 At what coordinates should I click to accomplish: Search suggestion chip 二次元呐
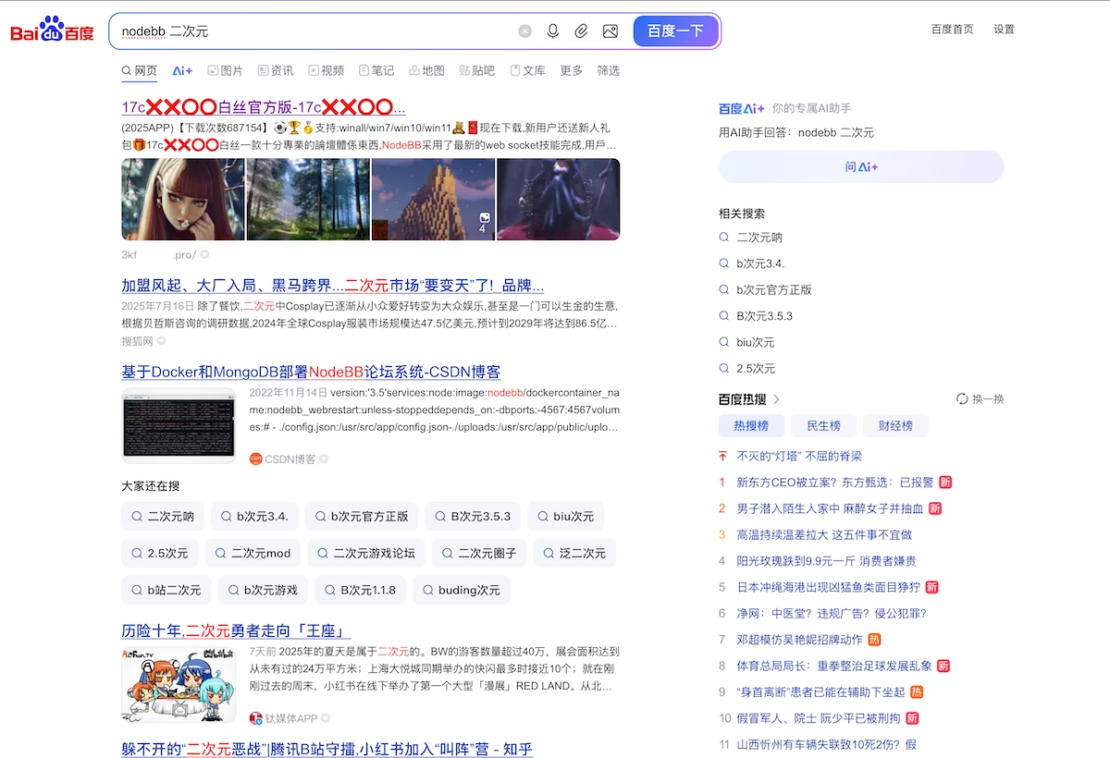click(163, 516)
